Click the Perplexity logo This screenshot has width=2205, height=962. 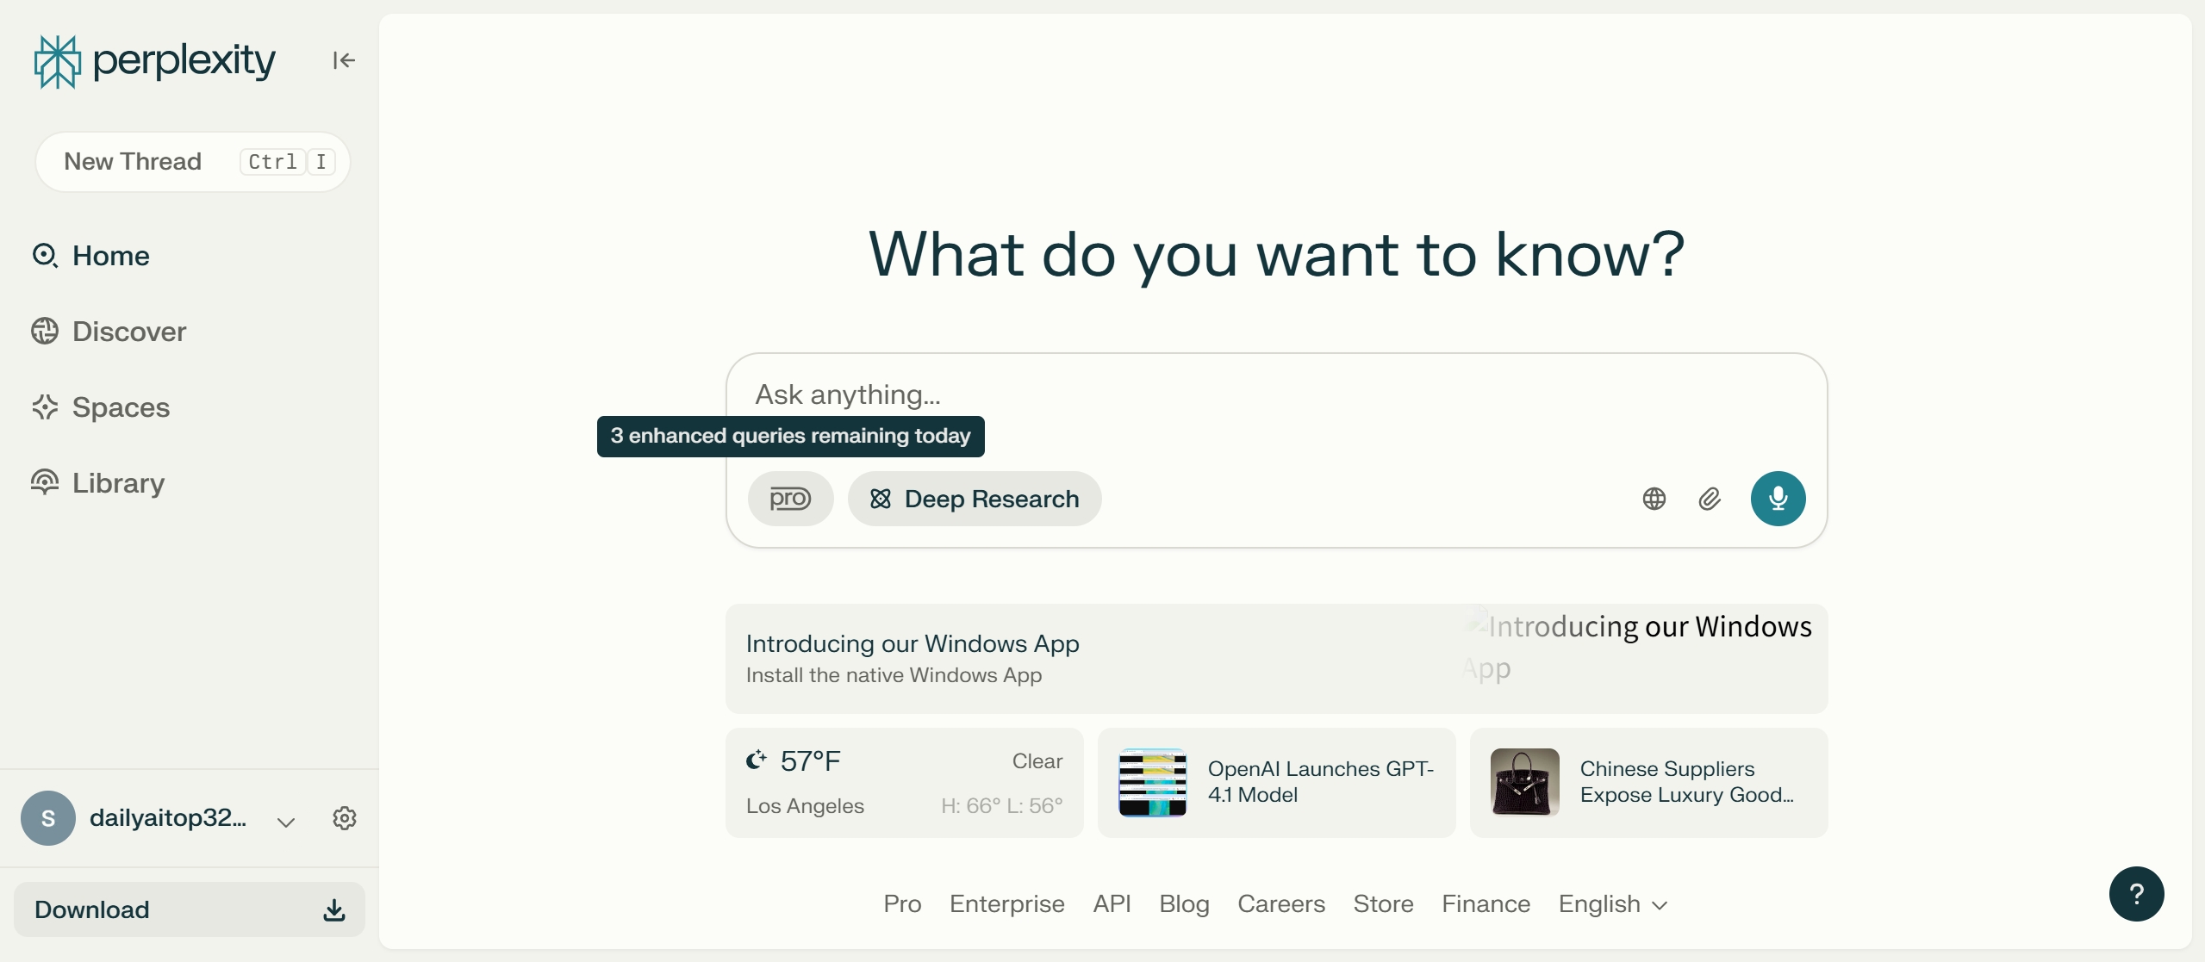[x=155, y=61]
